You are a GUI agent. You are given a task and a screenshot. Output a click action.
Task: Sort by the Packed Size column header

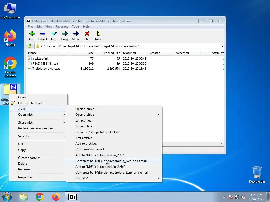coord(108,53)
